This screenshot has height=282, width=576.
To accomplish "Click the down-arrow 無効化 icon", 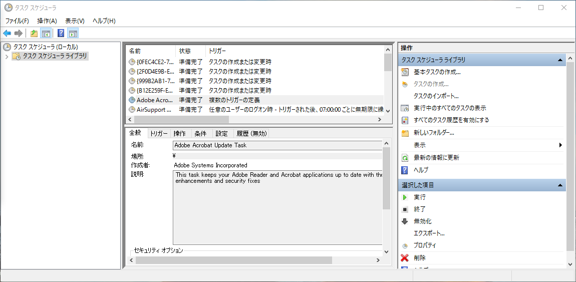I will click(405, 221).
